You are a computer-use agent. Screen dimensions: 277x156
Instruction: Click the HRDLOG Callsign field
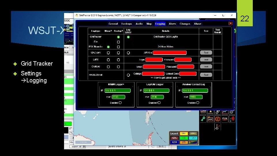pyautogui.click(x=153, y=74)
